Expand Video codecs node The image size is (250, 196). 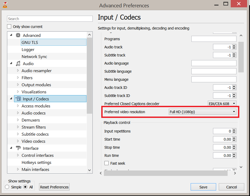[18, 141]
